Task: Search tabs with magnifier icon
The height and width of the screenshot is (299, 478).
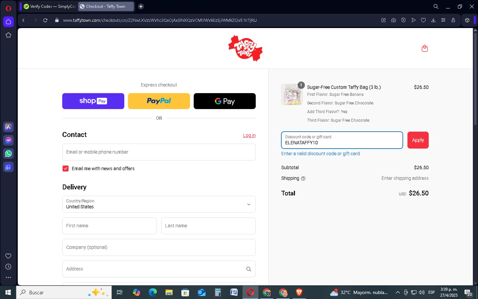Action: (x=436, y=6)
